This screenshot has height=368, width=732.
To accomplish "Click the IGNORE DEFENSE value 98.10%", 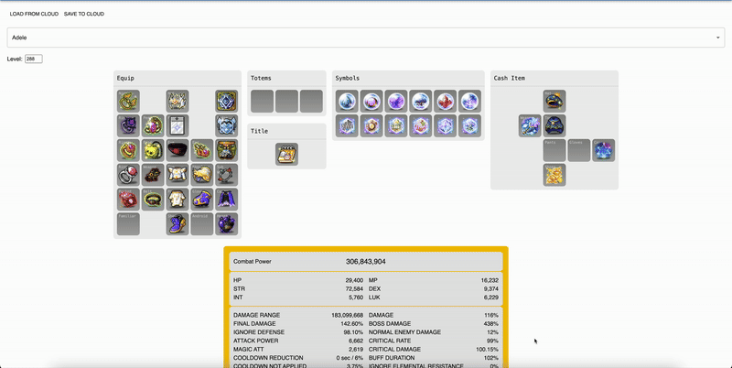I will 353,332.
